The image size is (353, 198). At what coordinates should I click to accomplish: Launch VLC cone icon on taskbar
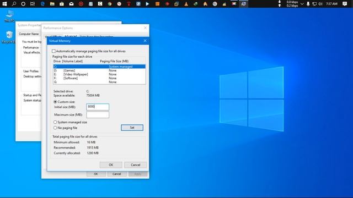tap(186, 4)
